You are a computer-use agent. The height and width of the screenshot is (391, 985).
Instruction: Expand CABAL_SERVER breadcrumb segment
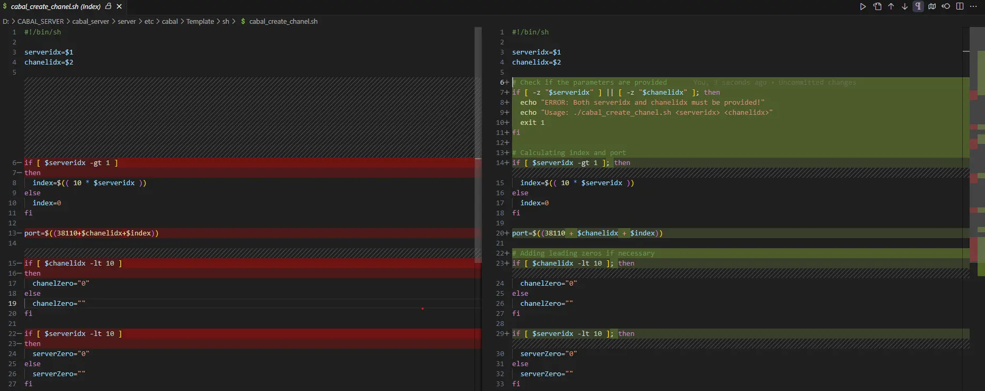(x=40, y=22)
